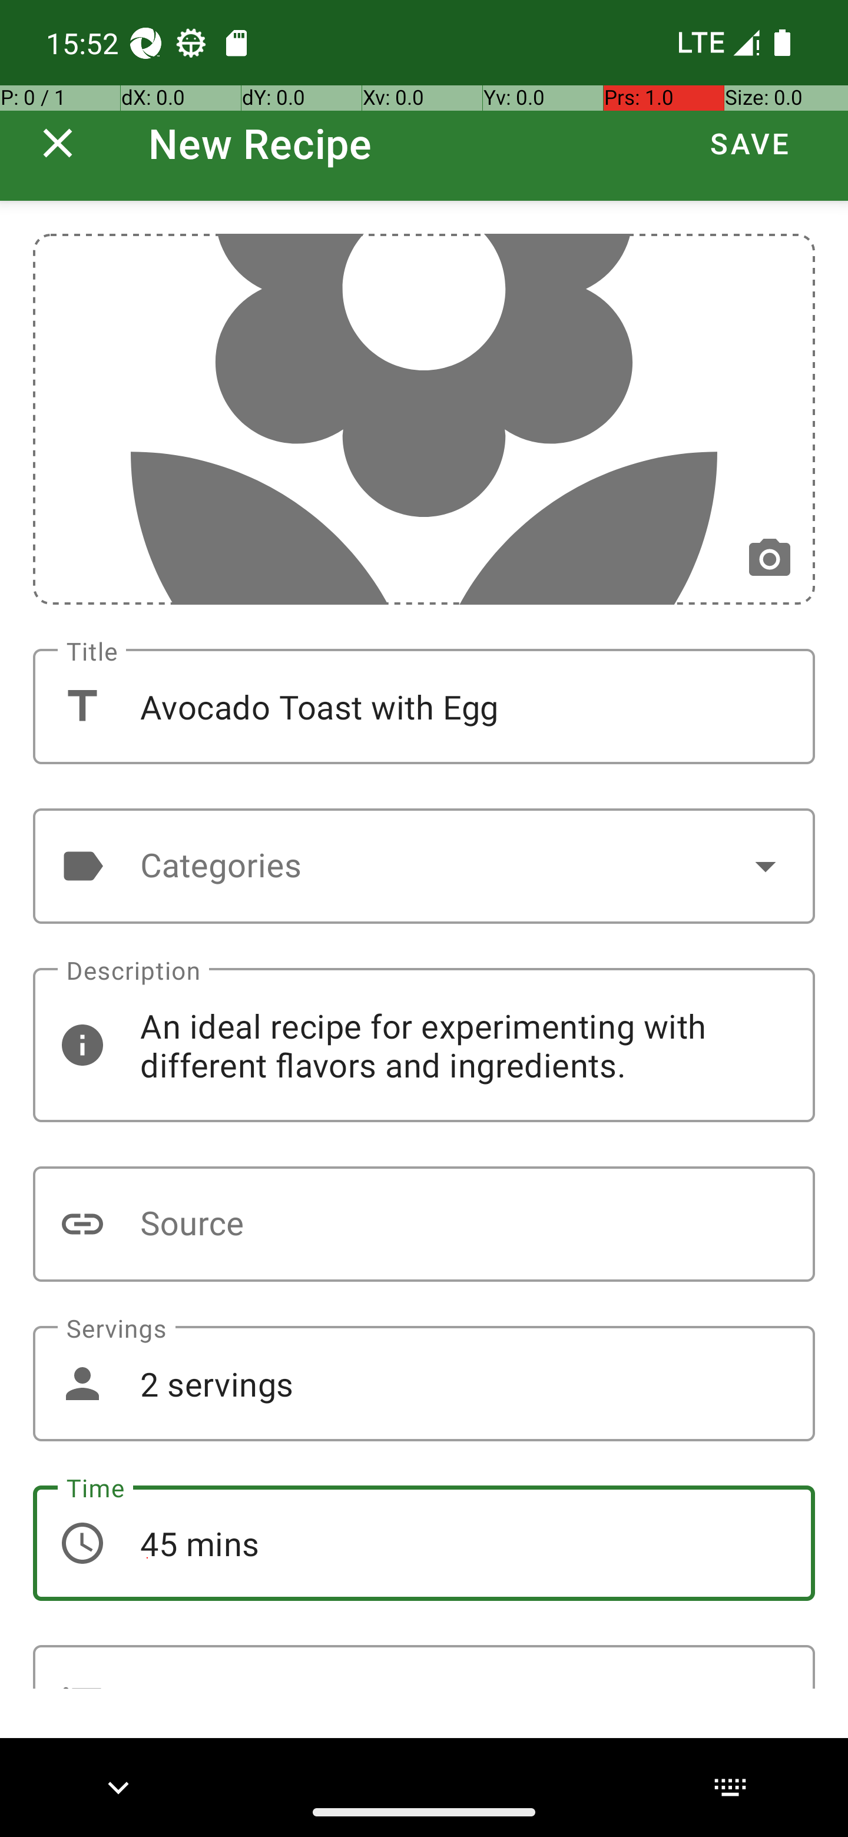
Task: Edit the 45 mins time field
Action: [x=423, y=1543]
